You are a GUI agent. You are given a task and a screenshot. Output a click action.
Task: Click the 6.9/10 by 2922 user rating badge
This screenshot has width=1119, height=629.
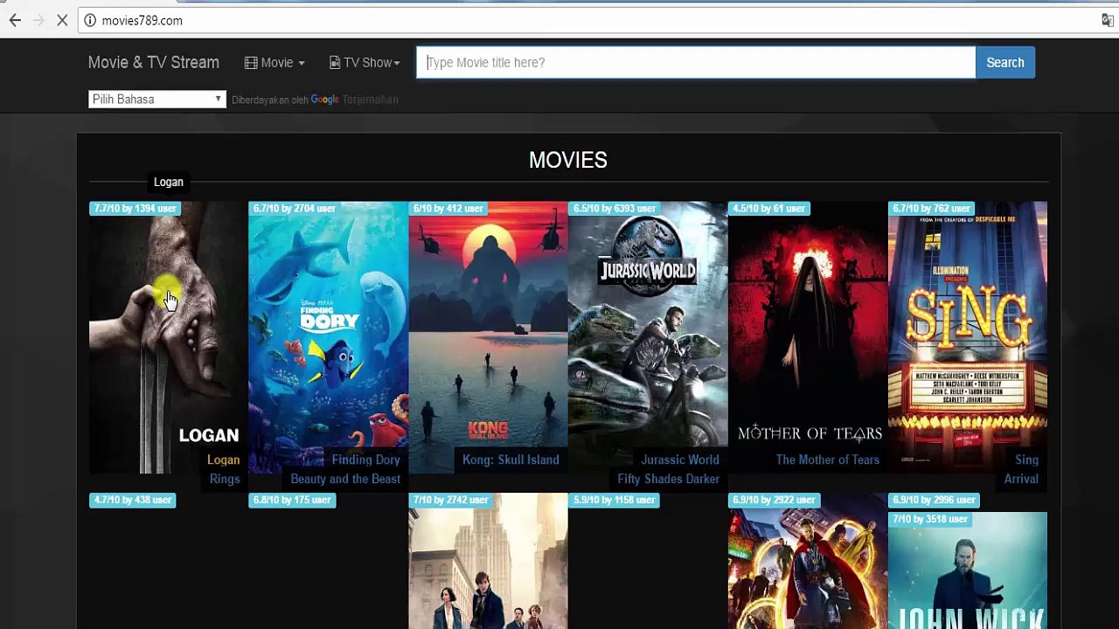point(775,500)
